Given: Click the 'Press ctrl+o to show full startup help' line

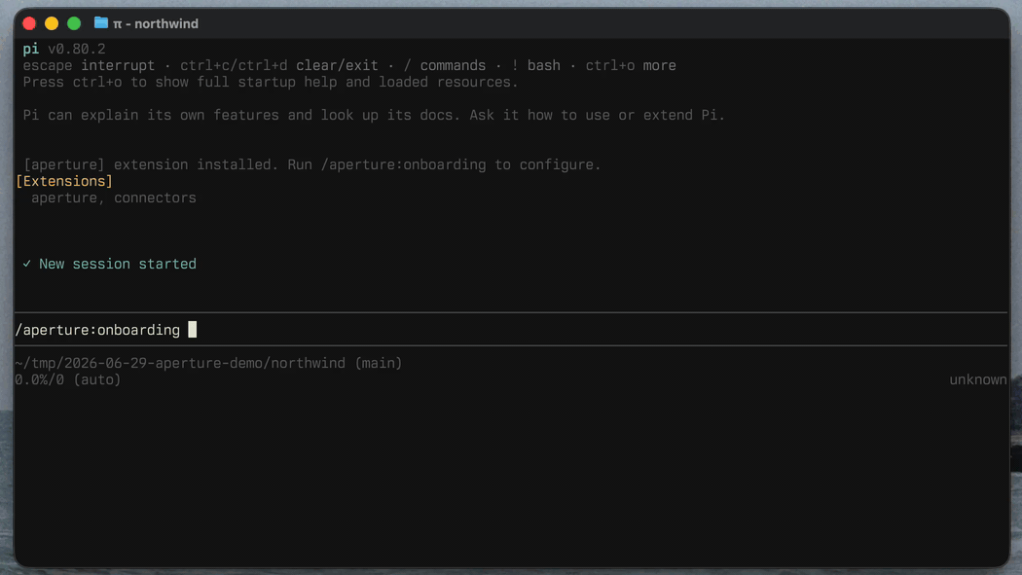Looking at the screenshot, I should [x=271, y=82].
